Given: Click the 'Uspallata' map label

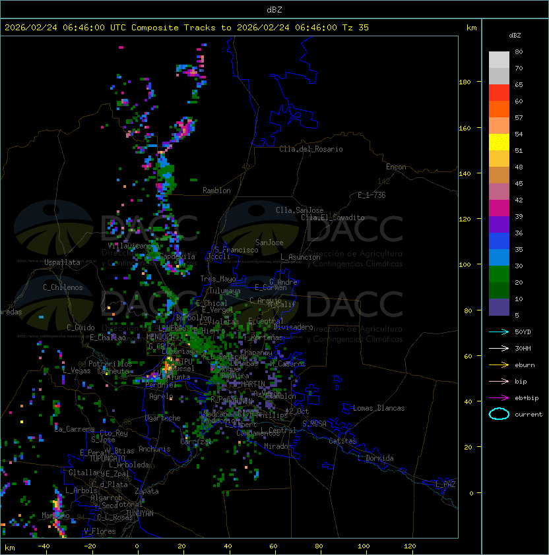Looking at the screenshot, I should [x=63, y=262].
